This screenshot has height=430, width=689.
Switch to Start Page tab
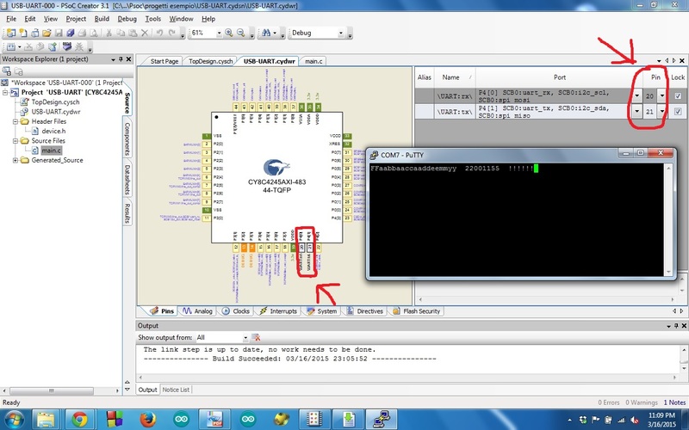point(164,61)
